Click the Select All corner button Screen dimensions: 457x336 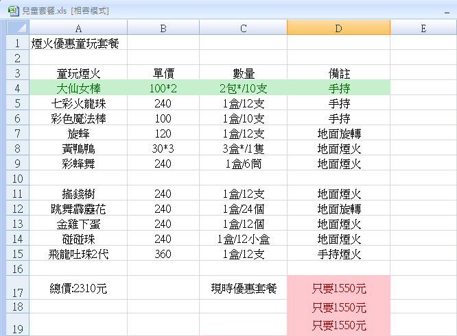pyautogui.click(x=14, y=28)
